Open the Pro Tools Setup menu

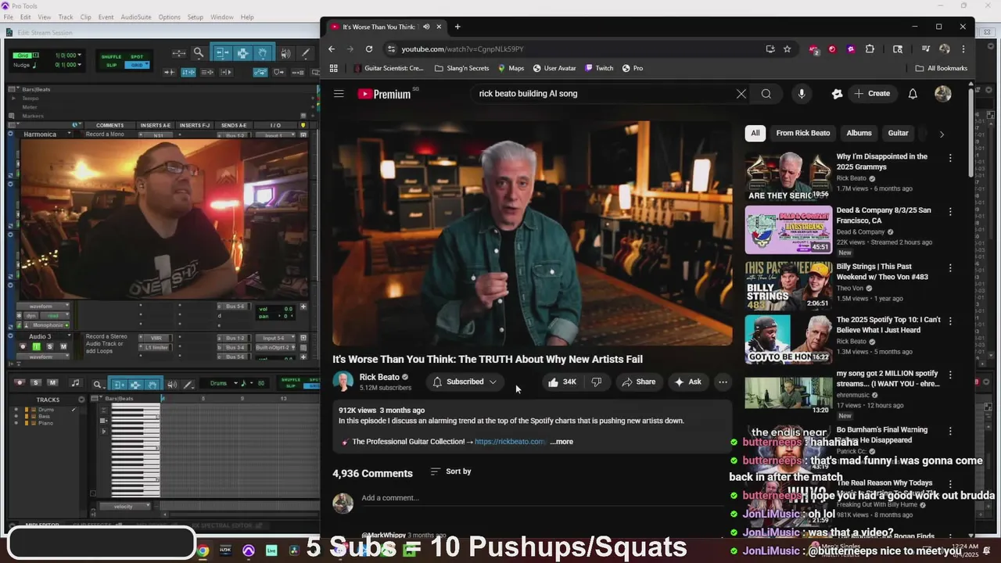click(x=195, y=17)
